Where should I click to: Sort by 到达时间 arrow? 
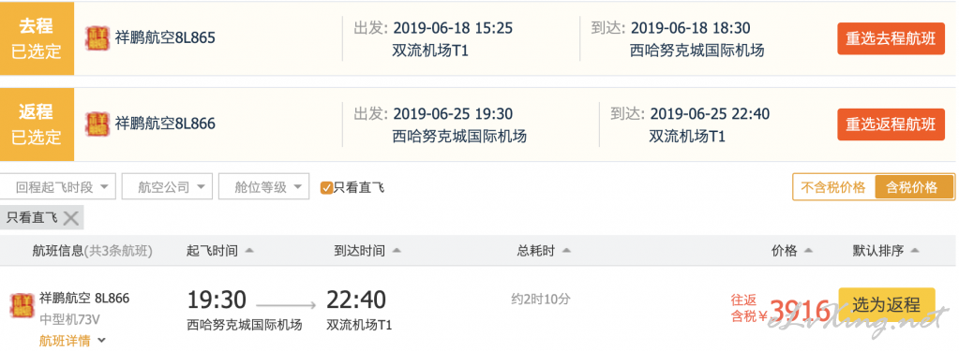pyautogui.click(x=397, y=251)
